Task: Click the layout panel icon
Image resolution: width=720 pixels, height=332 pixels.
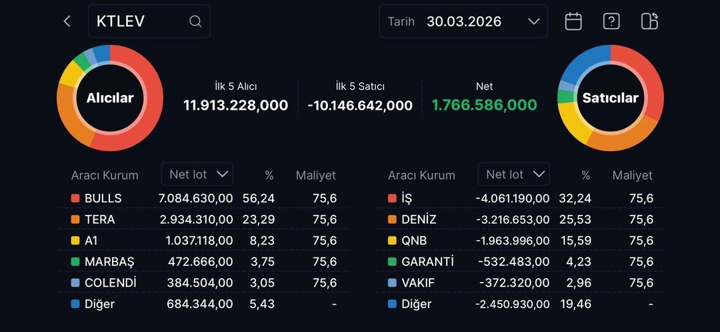Action: pyautogui.click(x=649, y=21)
